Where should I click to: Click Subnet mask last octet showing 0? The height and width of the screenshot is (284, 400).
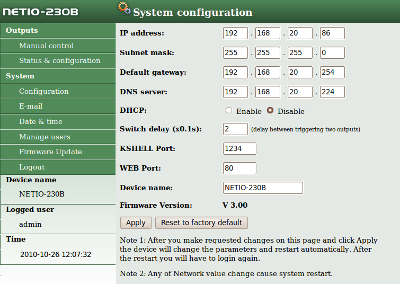(x=332, y=52)
